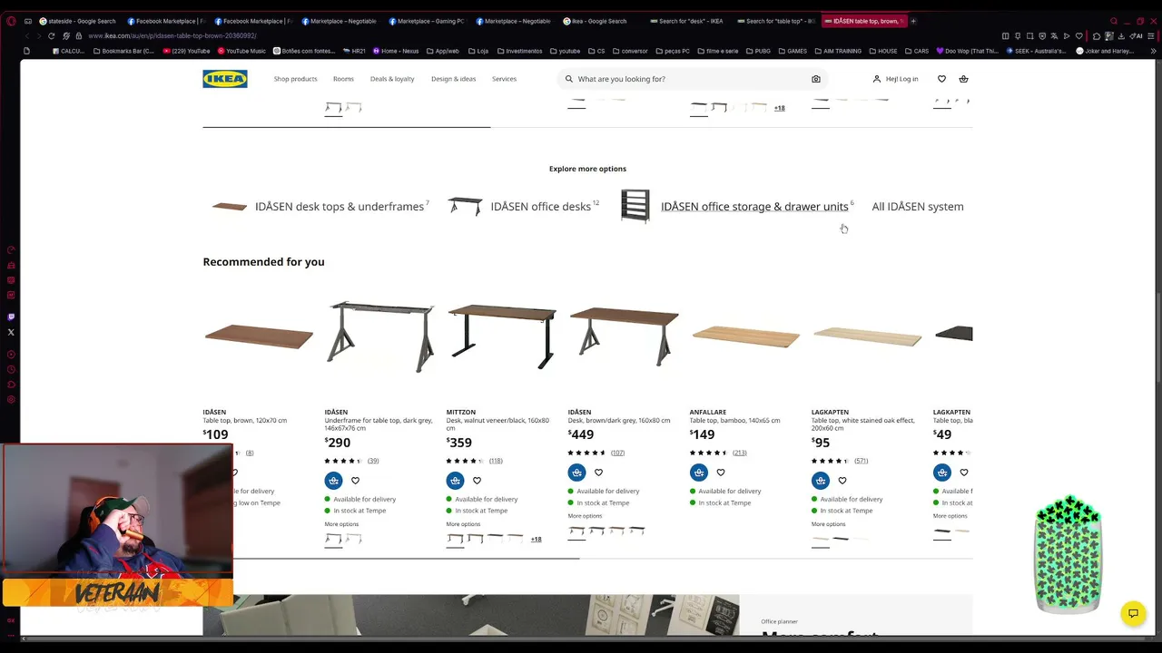1162x653 pixels.
Task: Open the GAMES bookmarks folder
Action: pyautogui.click(x=792, y=51)
